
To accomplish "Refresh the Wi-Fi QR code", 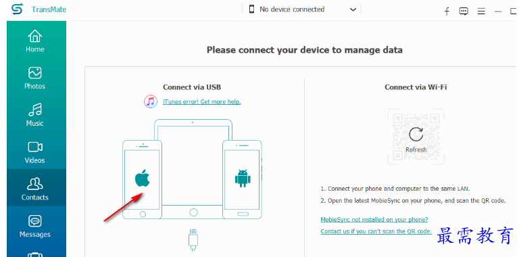I will [416, 139].
